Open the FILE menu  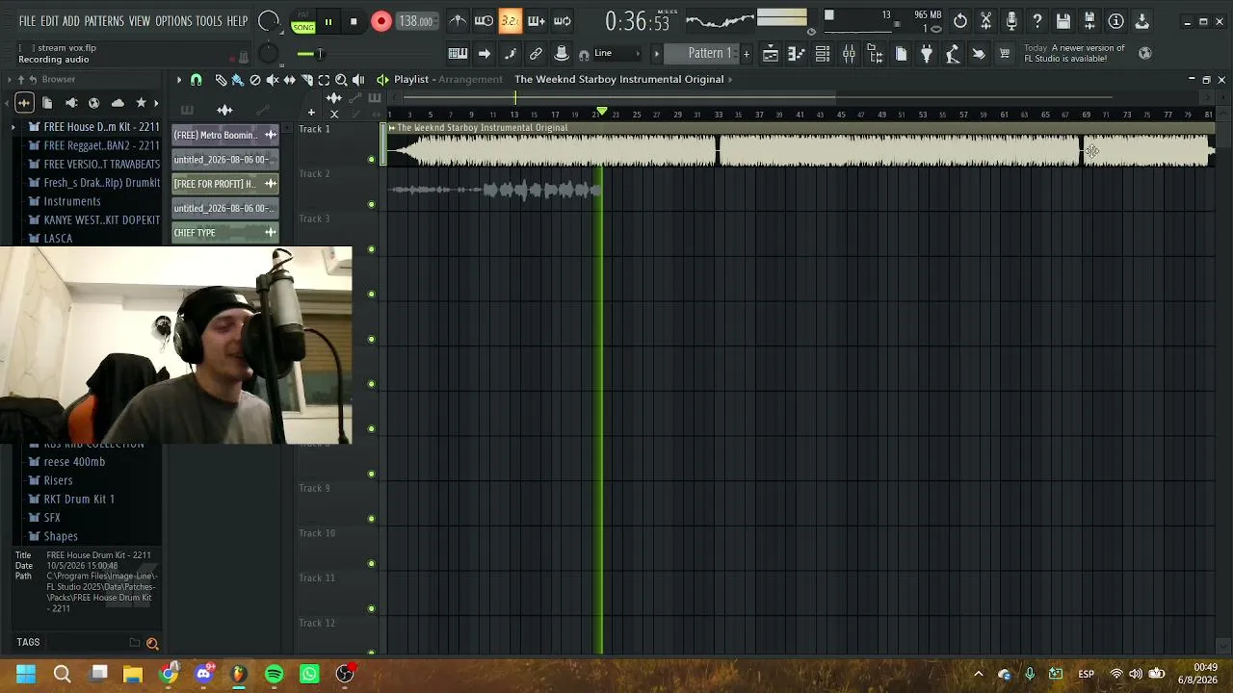(x=27, y=21)
